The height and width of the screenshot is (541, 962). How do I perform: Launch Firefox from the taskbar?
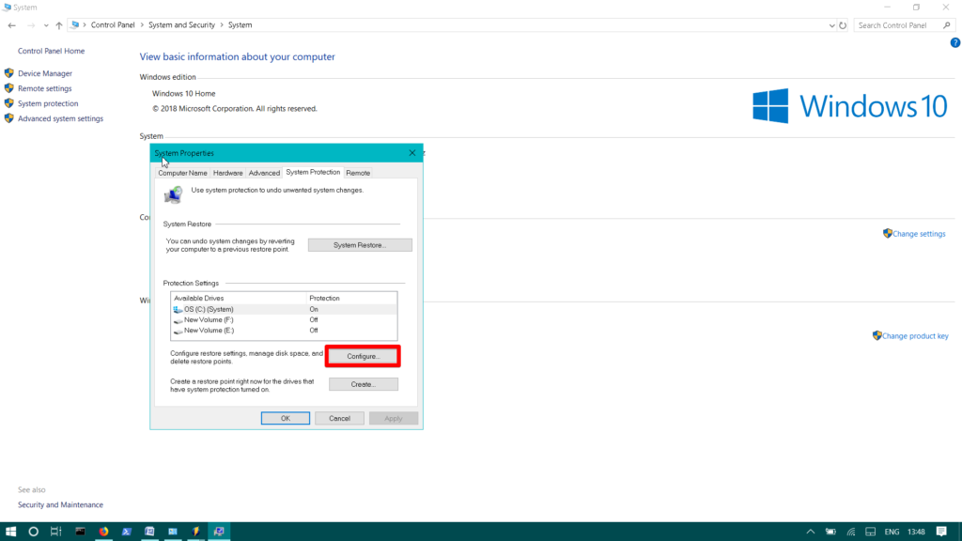(103, 532)
